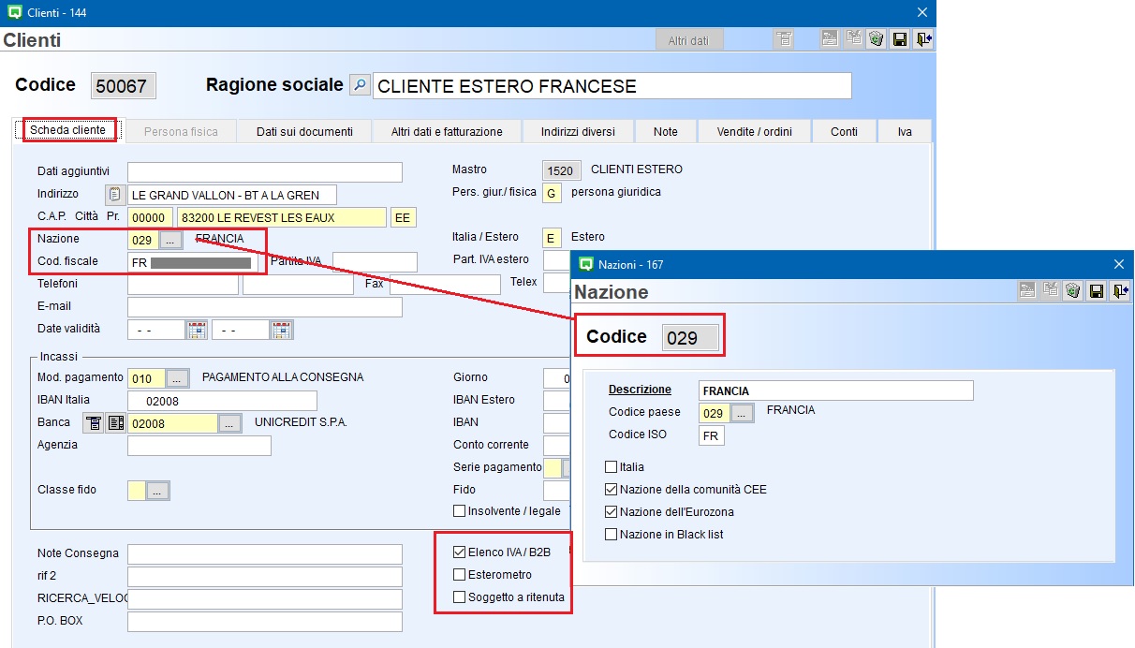Enable the Soggetto a ritenuta checkbox
The height and width of the screenshot is (648, 1135).
459,597
